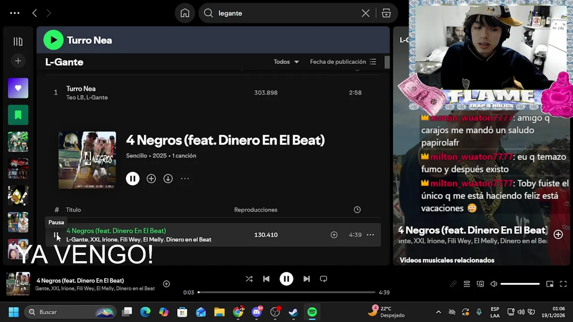This screenshot has height=322, width=573.
Task: Pause playback in the player bar
Action: (286, 279)
